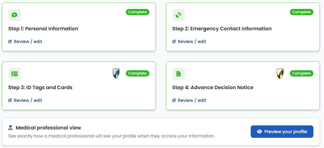Click the Emergency Contact satellite dish icon
This screenshot has height=148, width=324.
pyautogui.click(x=179, y=15)
